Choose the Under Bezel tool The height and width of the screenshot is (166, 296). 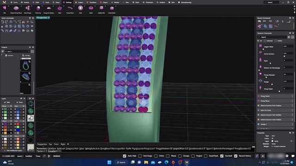coord(112,9)
